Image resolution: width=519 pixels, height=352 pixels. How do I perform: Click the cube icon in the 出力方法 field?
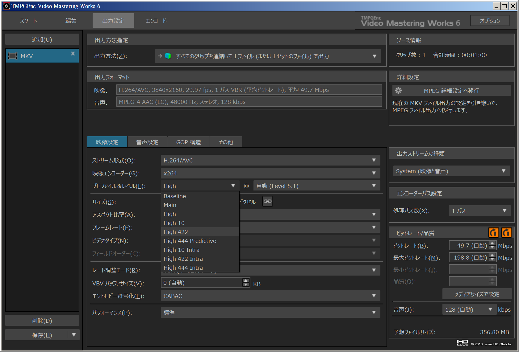[x=168, y=56]
